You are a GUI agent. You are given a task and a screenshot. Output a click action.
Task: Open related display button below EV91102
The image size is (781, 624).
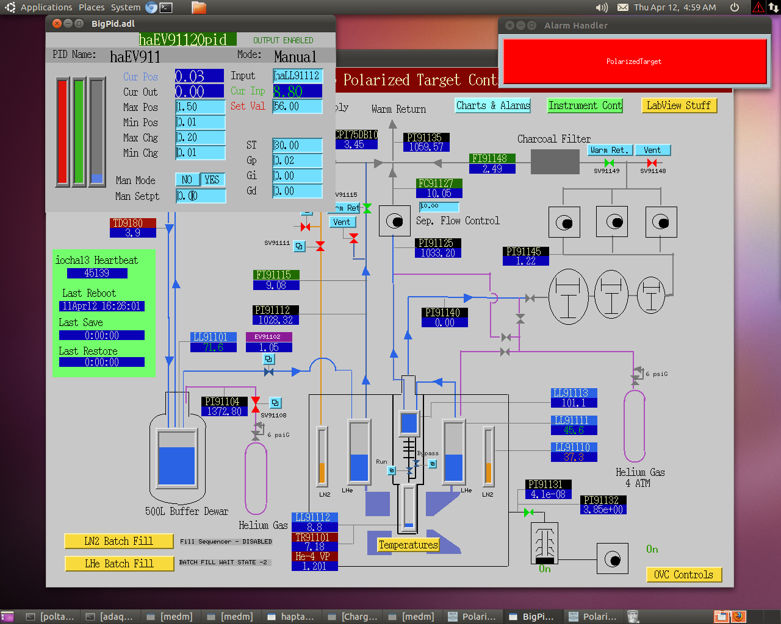[x=268, y=360]
